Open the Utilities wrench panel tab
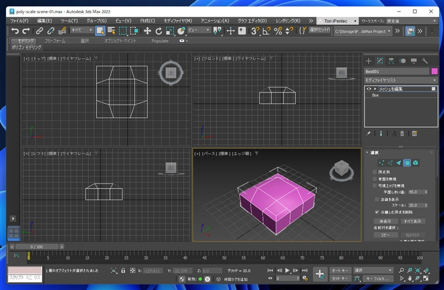This screenshot has width=444, height=290. (x=425, y=61)
